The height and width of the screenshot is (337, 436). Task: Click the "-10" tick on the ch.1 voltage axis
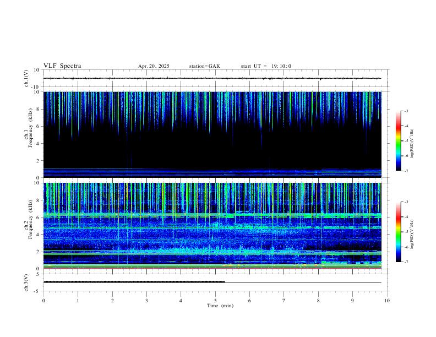point(36,87)
